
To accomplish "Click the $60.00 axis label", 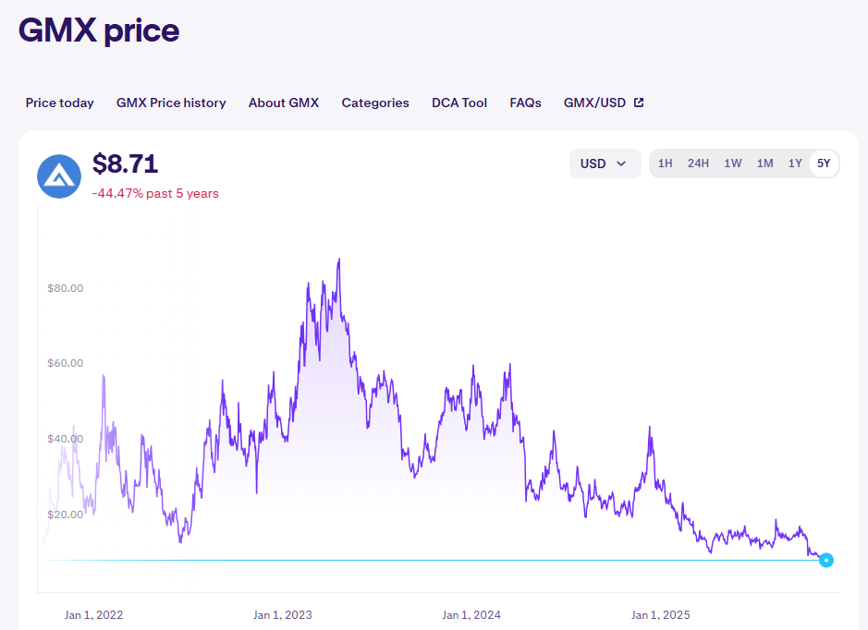I will tap(66, 363).
